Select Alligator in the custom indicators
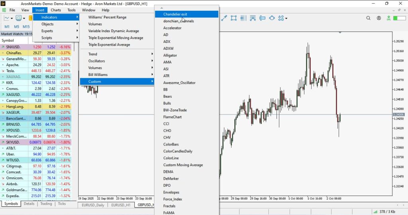This screenshot has height=215, width=408. coord(170,55)
